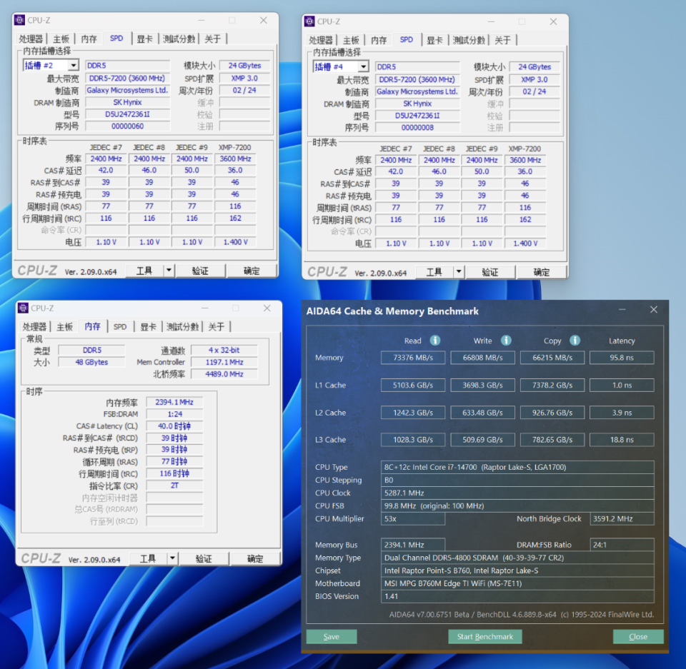Select SPD tab in slot #2 window

pyautogui.click(x=116, y=39)
